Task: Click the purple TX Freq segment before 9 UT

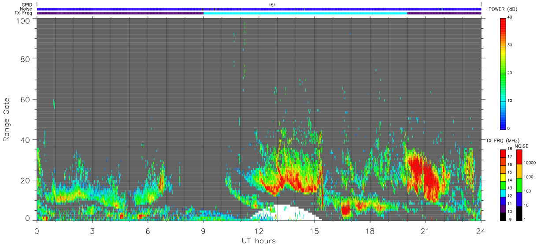Action: click(x=120, y=13)
